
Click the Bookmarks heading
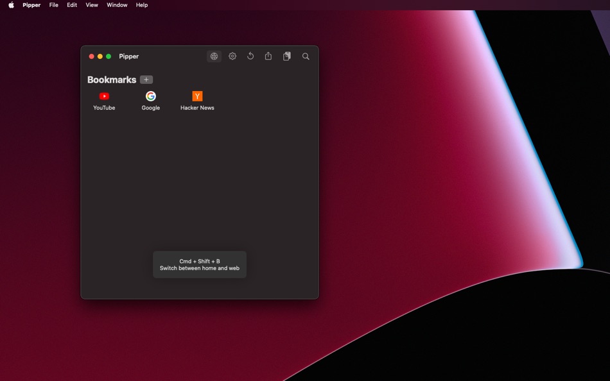click(112, 80)
